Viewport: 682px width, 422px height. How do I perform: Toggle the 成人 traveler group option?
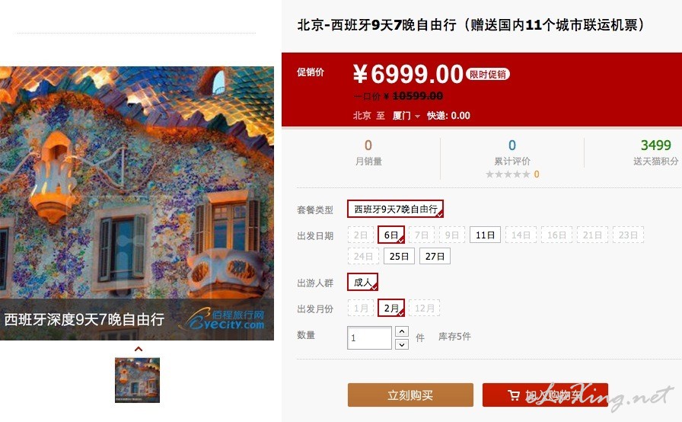coord(362,282)
